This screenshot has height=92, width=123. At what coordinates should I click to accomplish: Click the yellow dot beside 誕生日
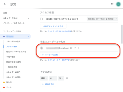pyautogui.click(x=4, y=82)
